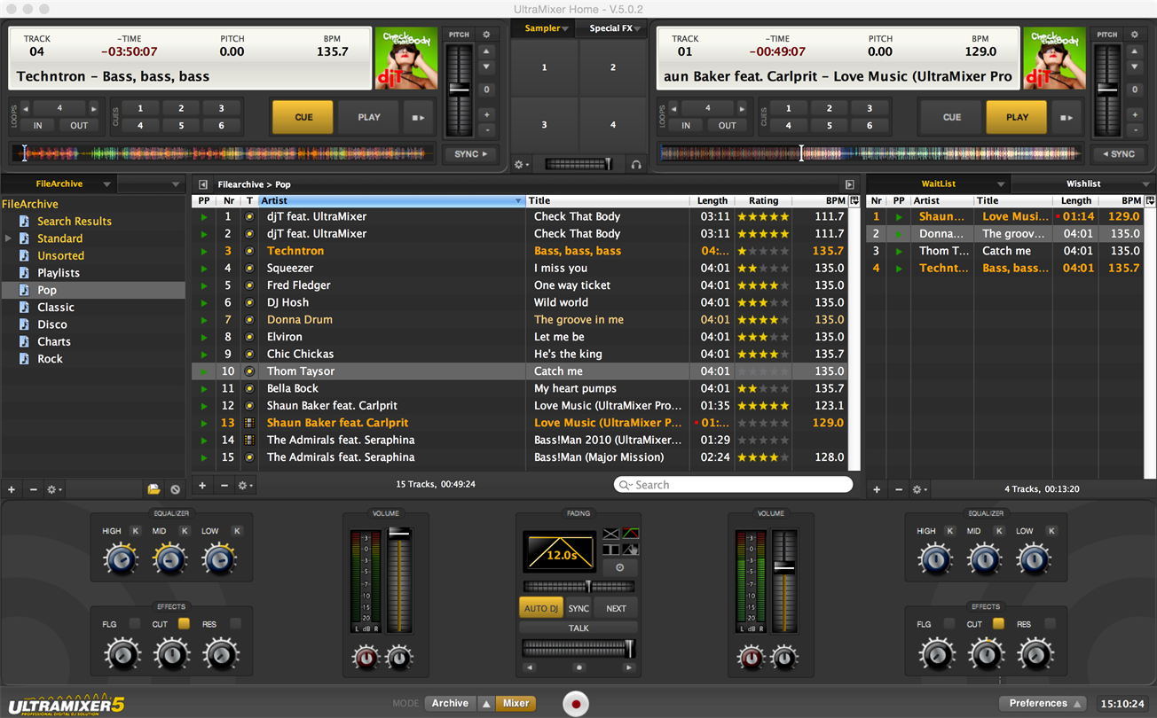Enable AUTO DJ button

(x=541, y=608)
